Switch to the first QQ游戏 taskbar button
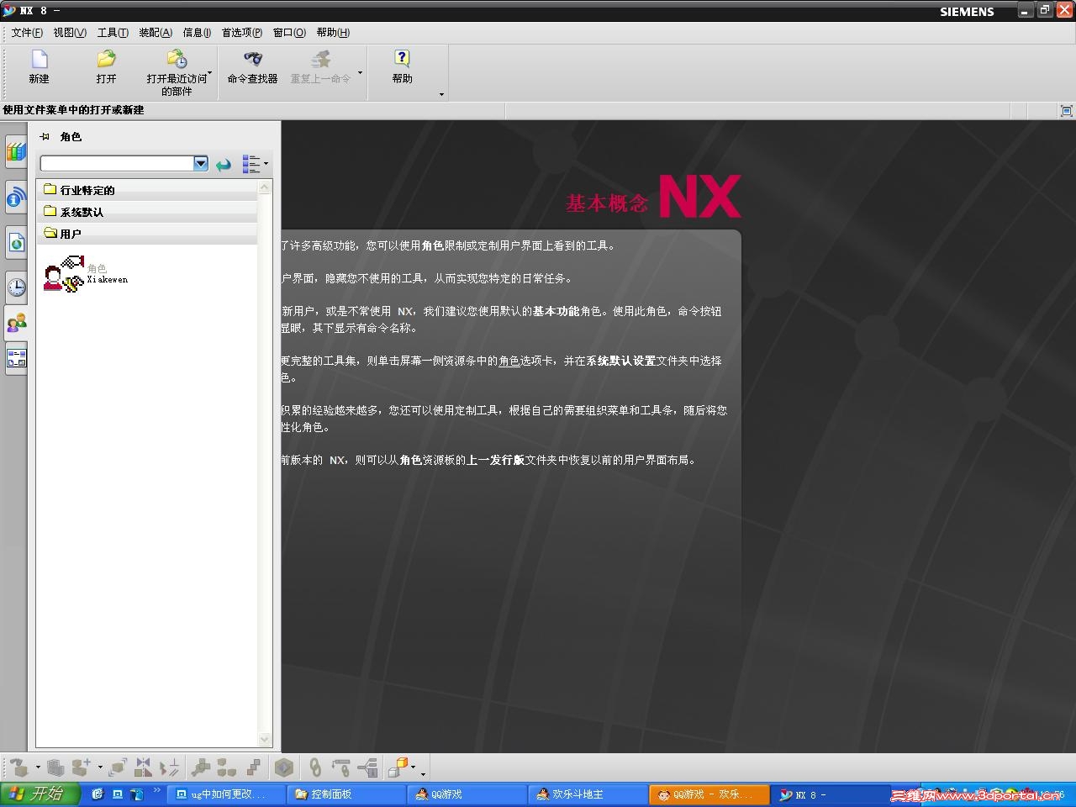 pyautogui.click(x=467, y=794)
